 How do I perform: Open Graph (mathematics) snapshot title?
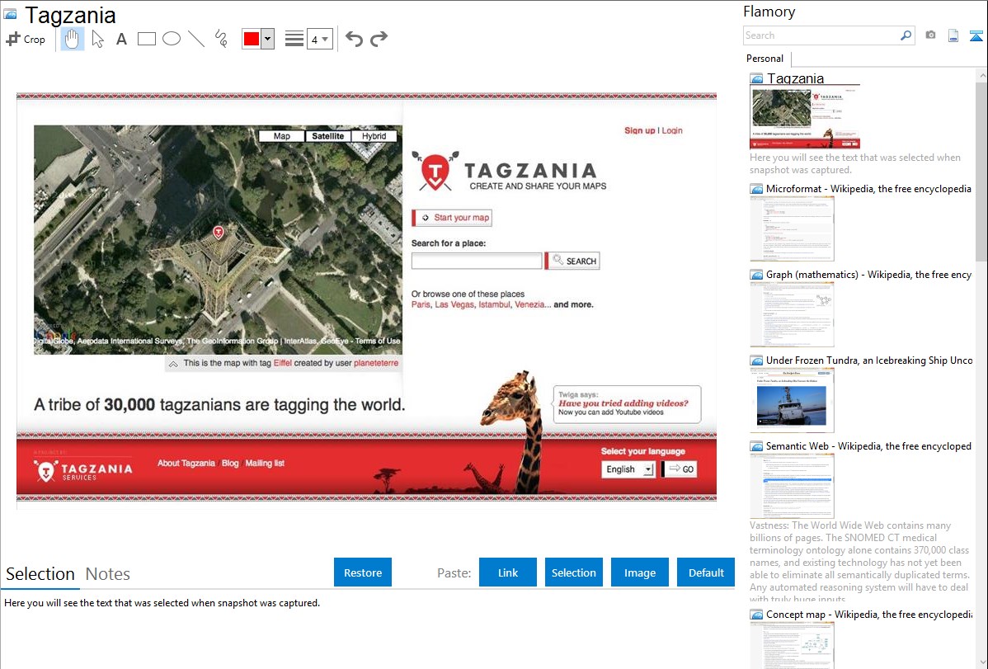coord(868,275)
